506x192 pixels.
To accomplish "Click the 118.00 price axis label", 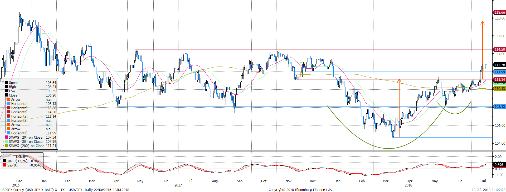I will pyautogui.click(x=500, y=18).
